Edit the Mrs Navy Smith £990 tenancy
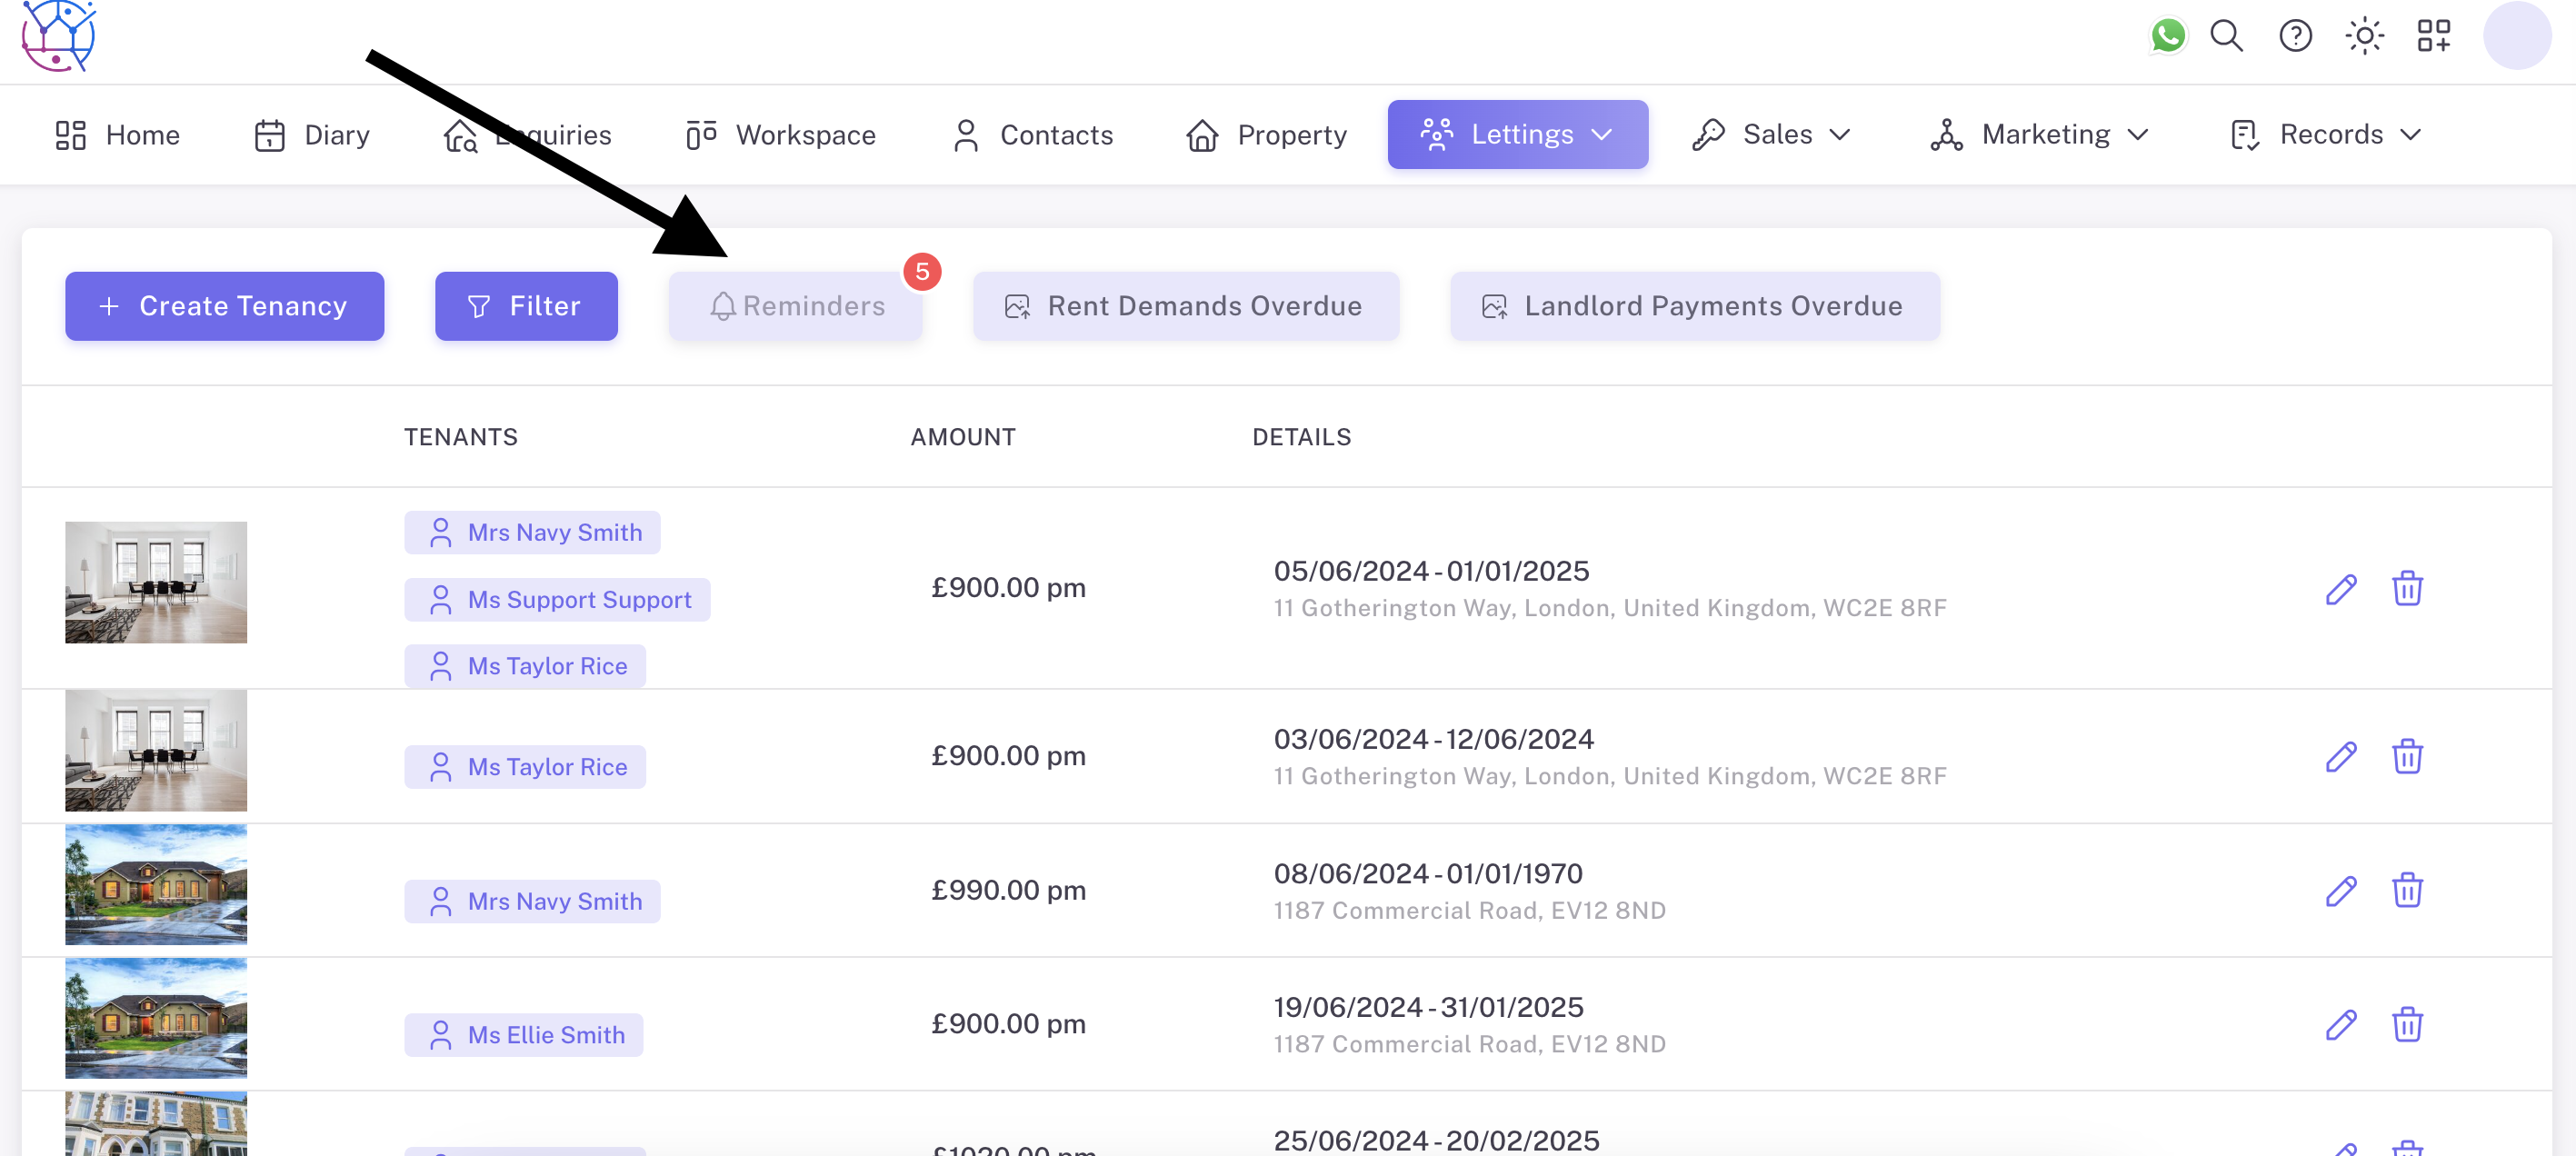The image size is (2576, 1156). 2340,890
